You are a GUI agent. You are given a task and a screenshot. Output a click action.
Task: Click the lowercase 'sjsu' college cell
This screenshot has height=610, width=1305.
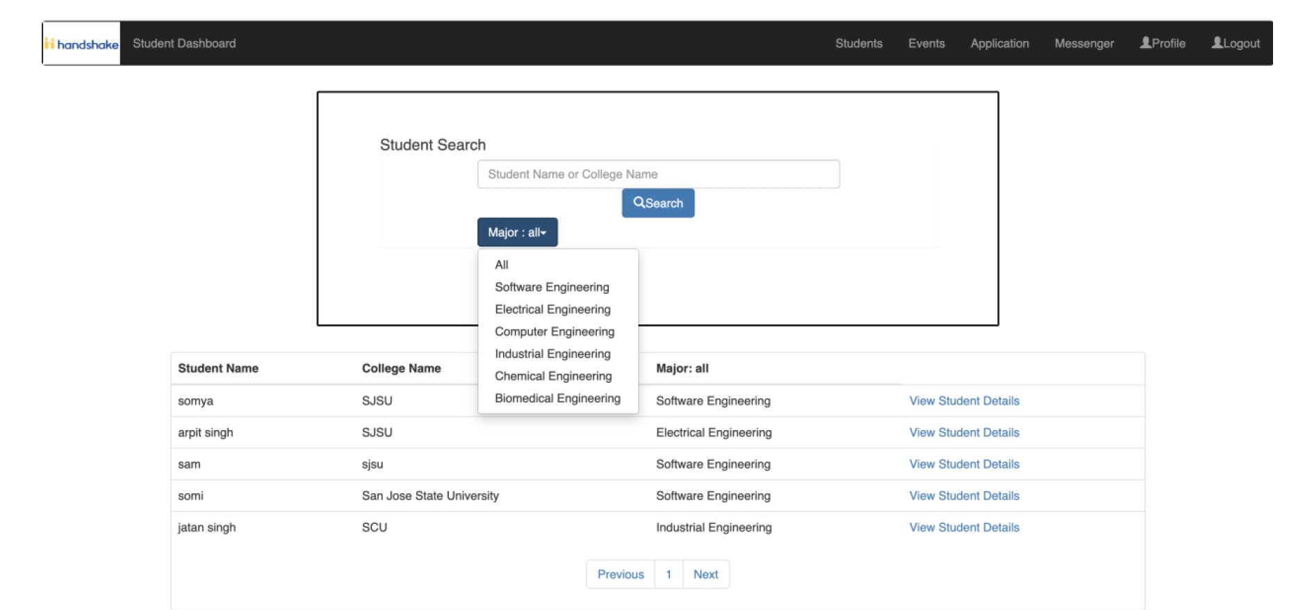pyautogui.click(x=372, y=464)
